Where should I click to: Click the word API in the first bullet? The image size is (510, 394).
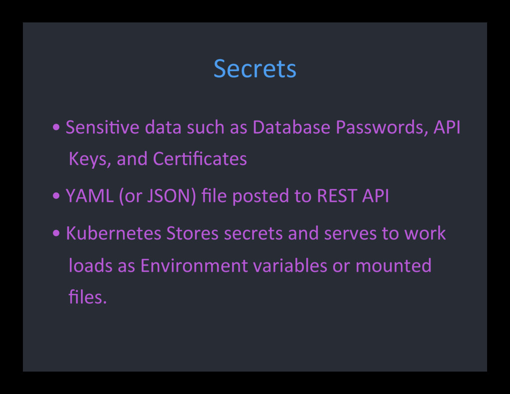(x=447, y=127)
